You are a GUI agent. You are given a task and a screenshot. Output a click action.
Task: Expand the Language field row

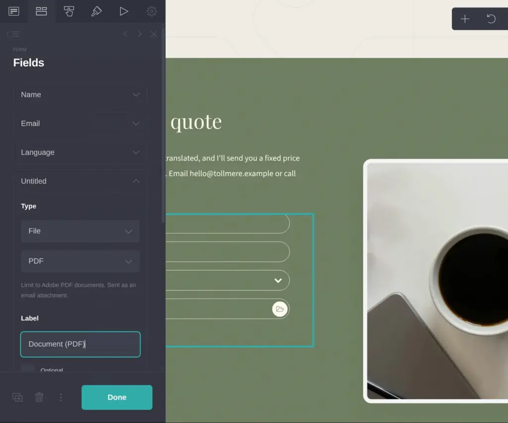[80, 152]
